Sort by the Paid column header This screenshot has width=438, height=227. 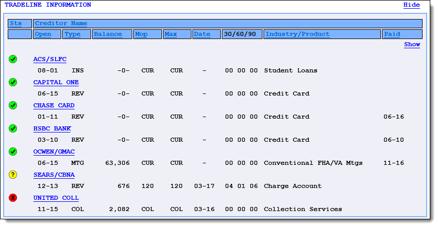point(392,34)
